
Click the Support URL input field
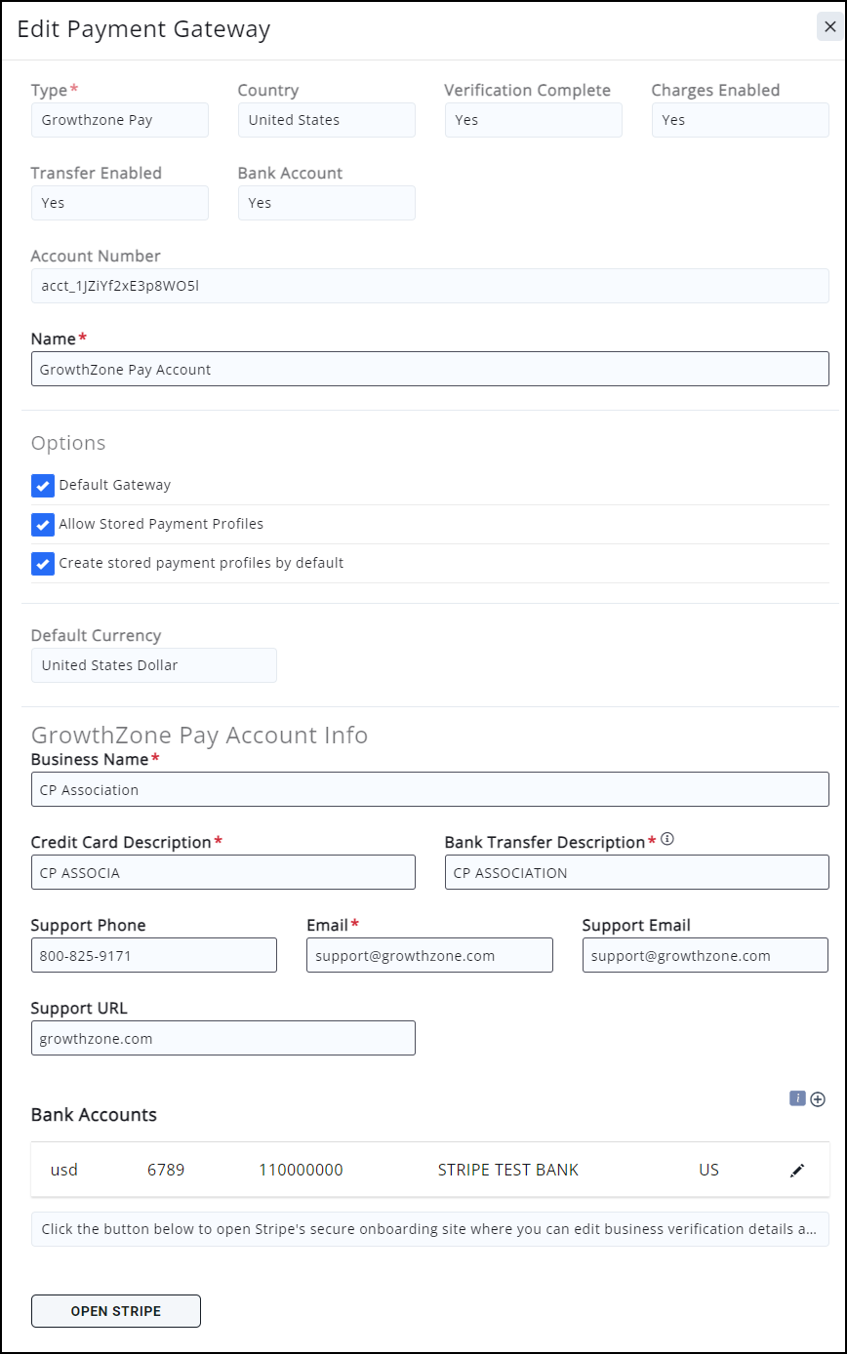[x=223, y=1039]
